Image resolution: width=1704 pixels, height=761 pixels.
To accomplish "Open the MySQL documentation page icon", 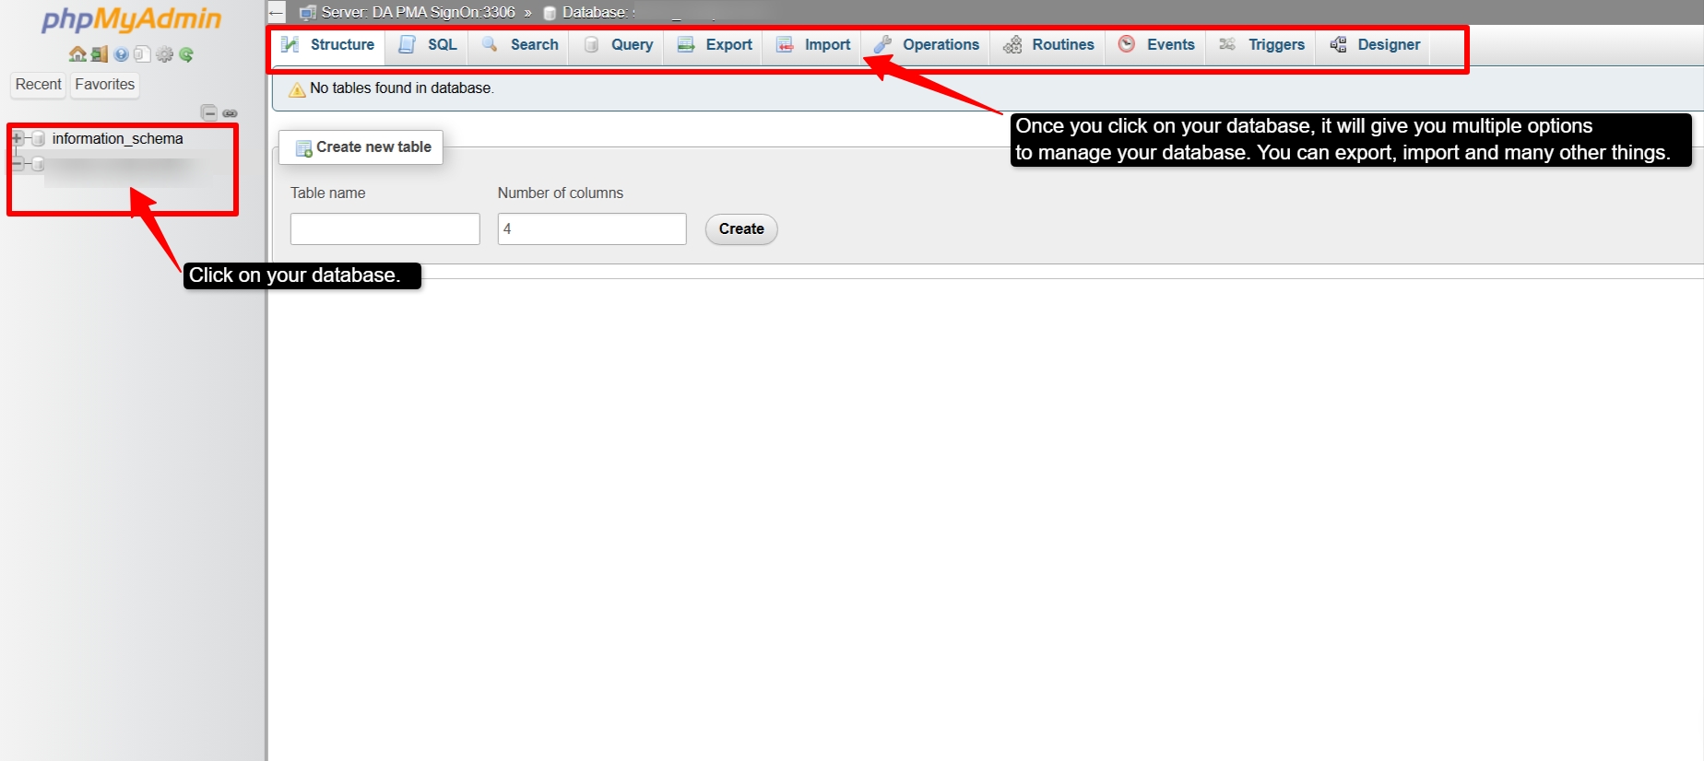I will (x=142, y=54).
